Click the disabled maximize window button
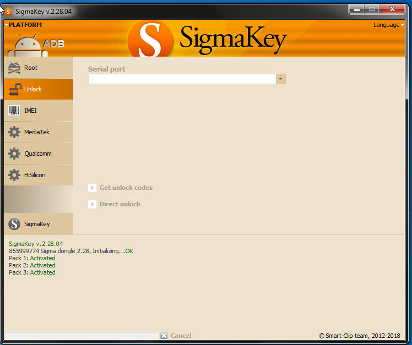The height and width of the screenshot is (345, 412). pyautogui.click(x=372, y=9)
